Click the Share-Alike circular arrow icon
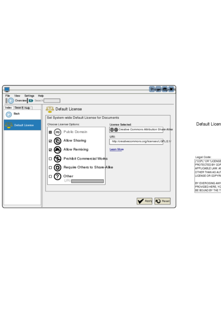This screenshot has height=313, width=221. pyautogui.click(x=57, y=167)
